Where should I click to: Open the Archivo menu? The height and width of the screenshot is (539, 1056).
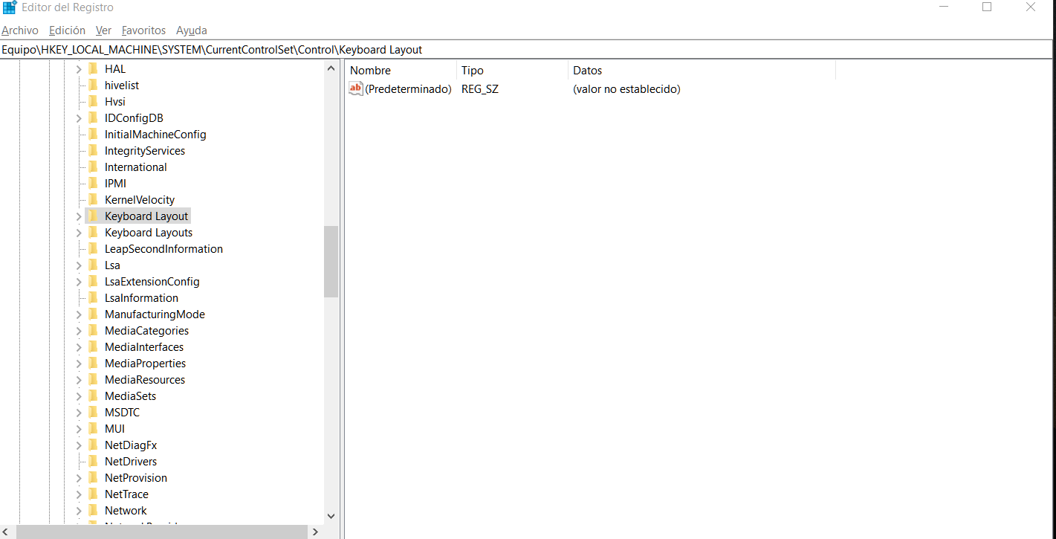tap(20, 30)
